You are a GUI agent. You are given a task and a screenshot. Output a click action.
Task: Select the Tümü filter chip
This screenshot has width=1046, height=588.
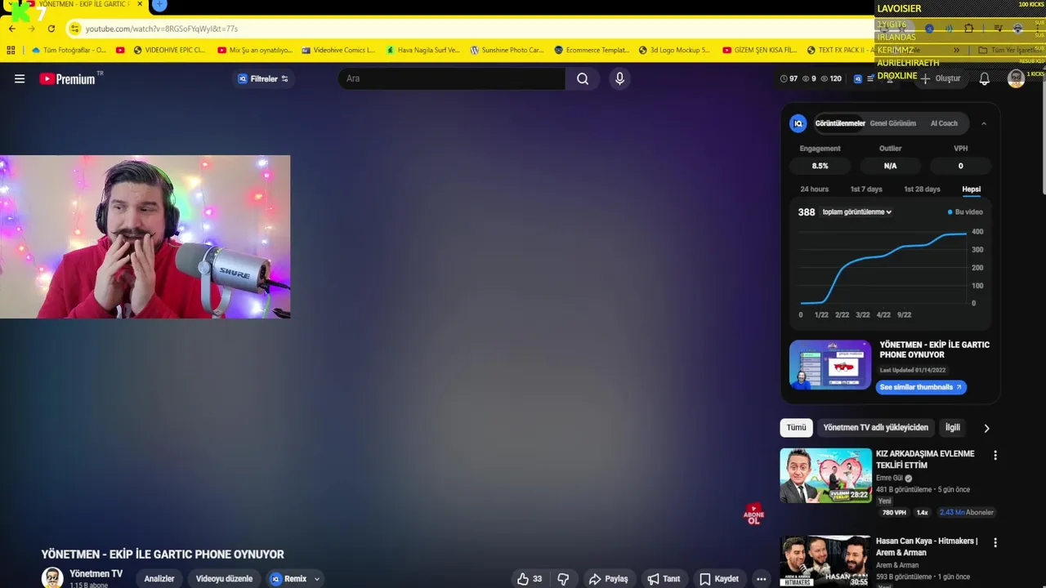coord(796,428)
